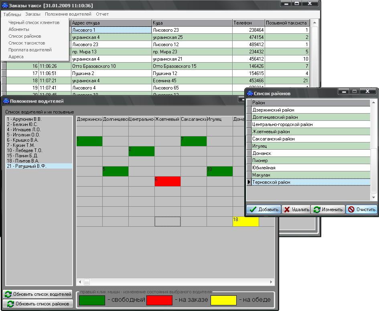This screenshot has width=379, height=311.
Task: Click horizontal scrollbar thumb in driver grid
Action: click(x=87, y=282)
